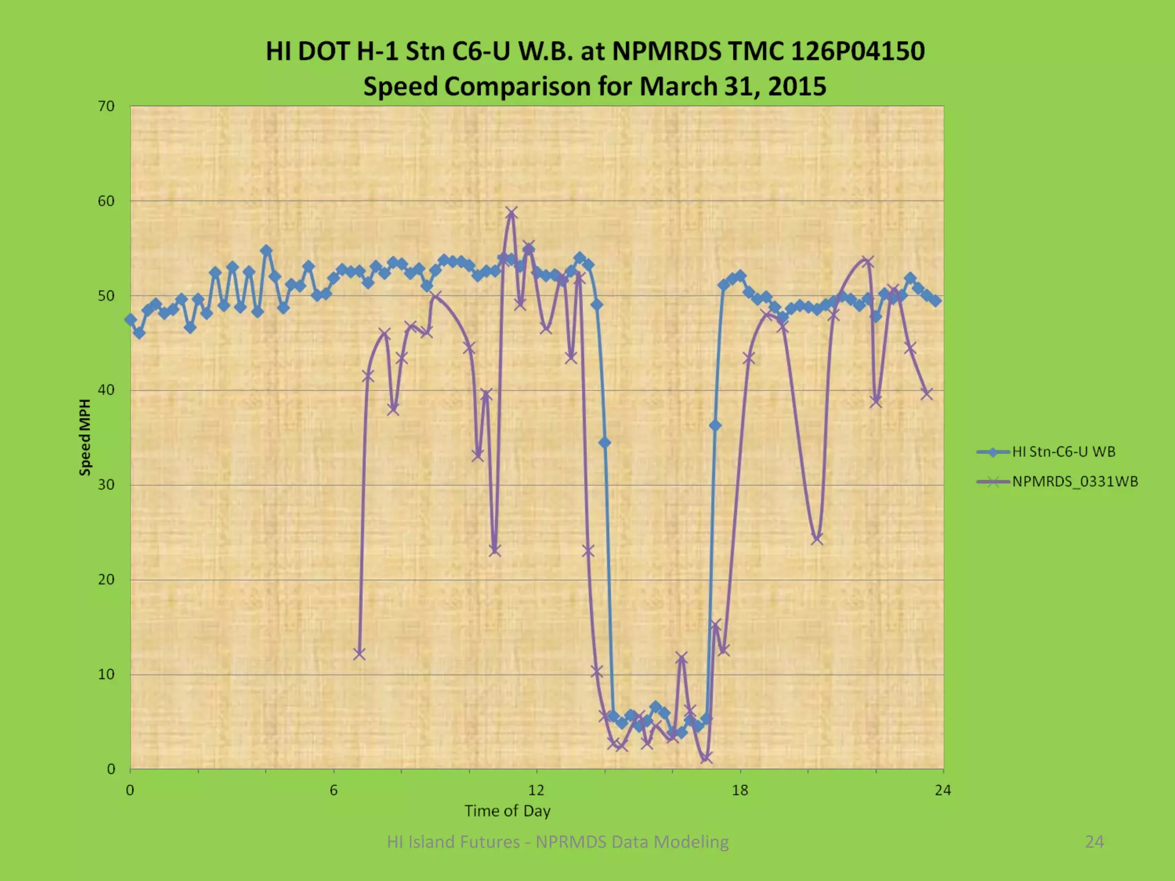1175x881 pixels.
Task: Click the first purple X marker near 12 mph
Action: point(360,654)
